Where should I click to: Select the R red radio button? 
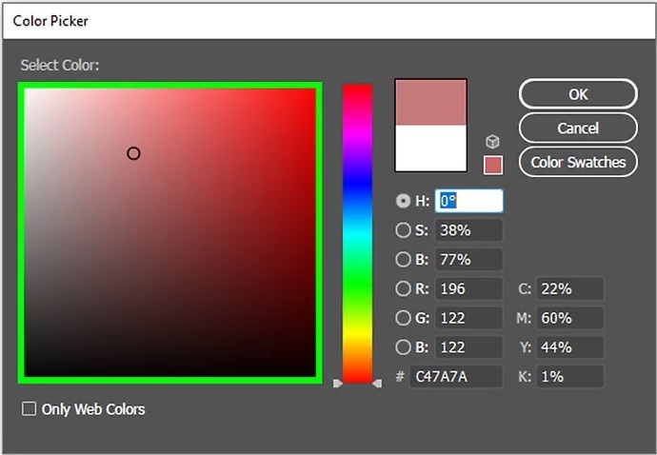point(403,289)
